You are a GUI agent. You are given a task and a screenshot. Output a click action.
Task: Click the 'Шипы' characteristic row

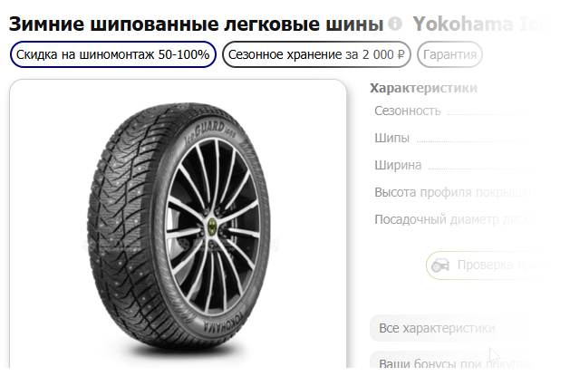[392, 138]
